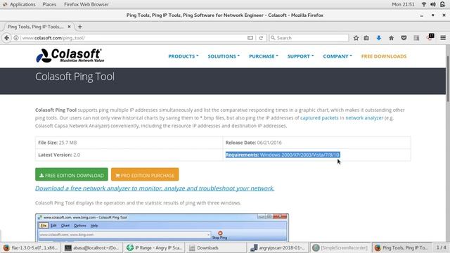Open sidebar panel icon in toolbar
This screenshot has height=253, width=450.
pos(416,38)
